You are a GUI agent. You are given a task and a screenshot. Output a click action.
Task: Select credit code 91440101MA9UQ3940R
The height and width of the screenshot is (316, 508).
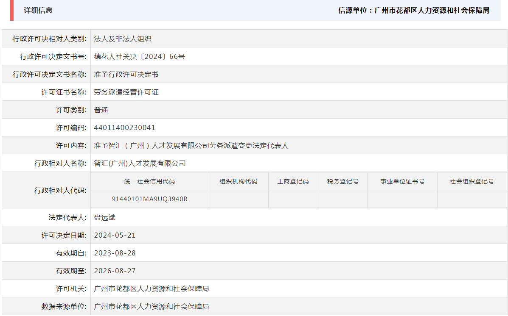point(149,199)
